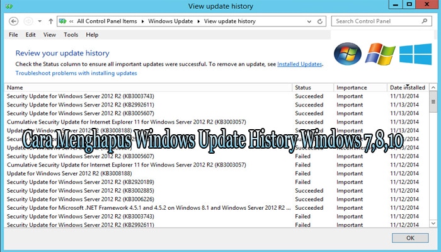
Task: Click the Search Control Panel field
Action: coord(381,21)
